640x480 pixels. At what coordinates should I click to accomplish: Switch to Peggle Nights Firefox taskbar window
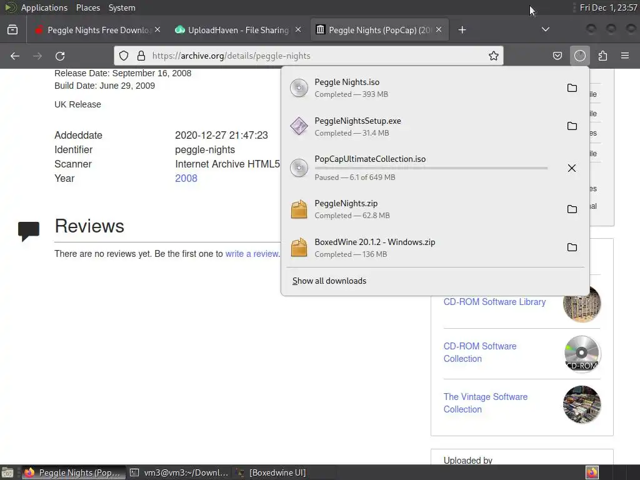click(72, 472)
